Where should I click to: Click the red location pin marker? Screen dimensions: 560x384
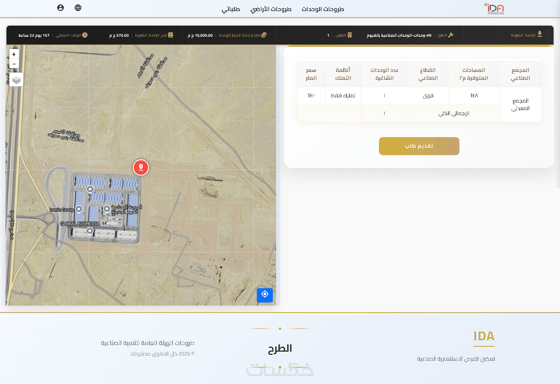141,167
